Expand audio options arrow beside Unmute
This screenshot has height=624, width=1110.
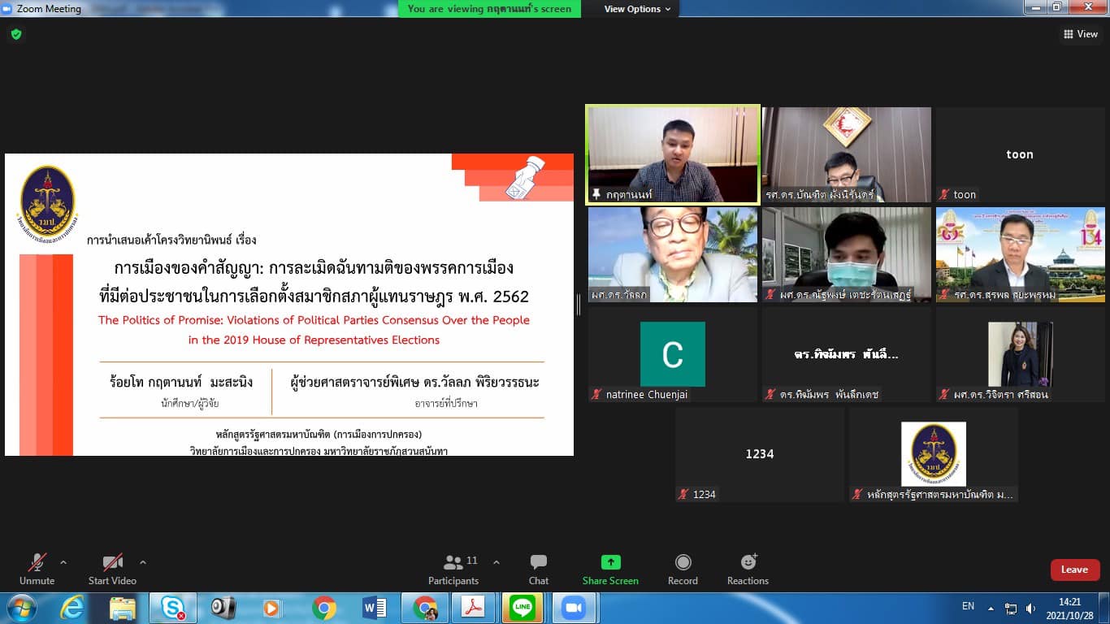[63, 562]
